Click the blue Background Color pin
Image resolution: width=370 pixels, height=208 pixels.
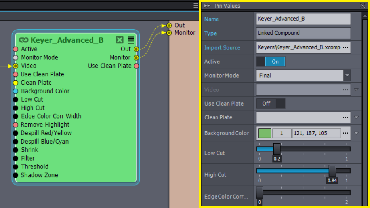click(15, 91)
